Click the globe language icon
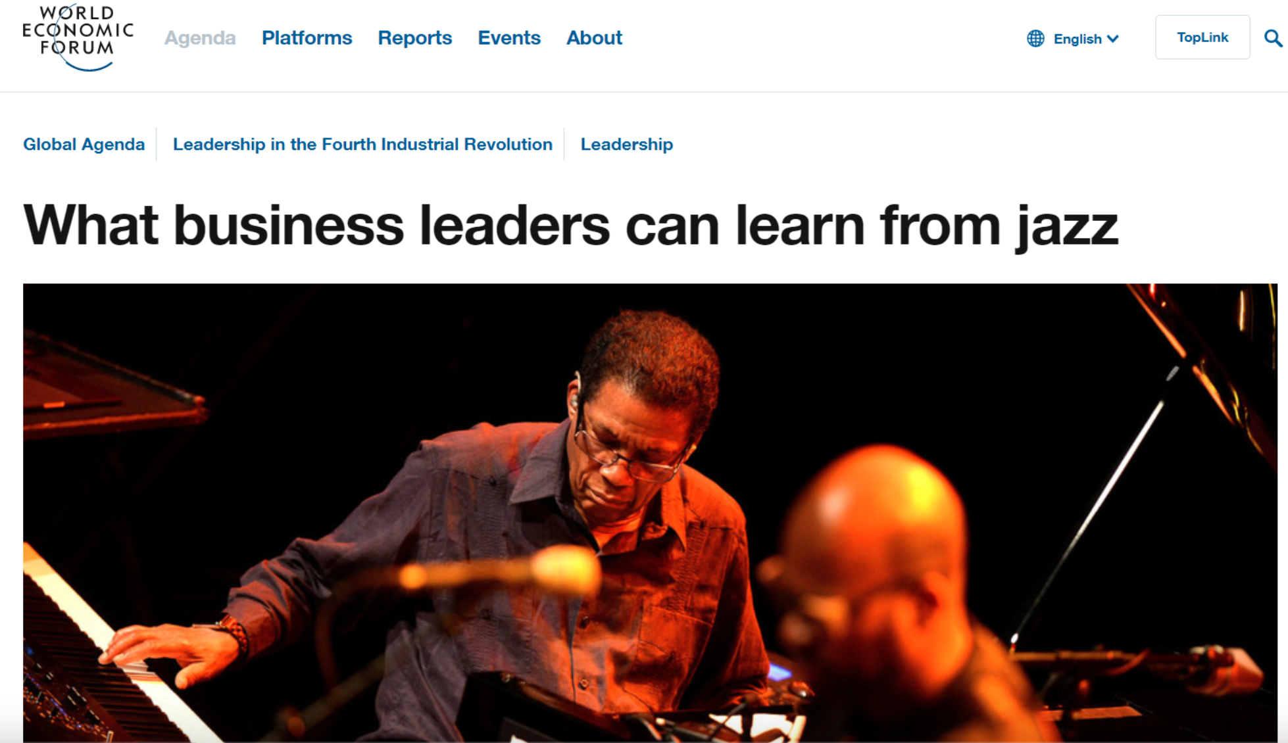Viewport: 1288px width, 743px height. point(1035,39)
